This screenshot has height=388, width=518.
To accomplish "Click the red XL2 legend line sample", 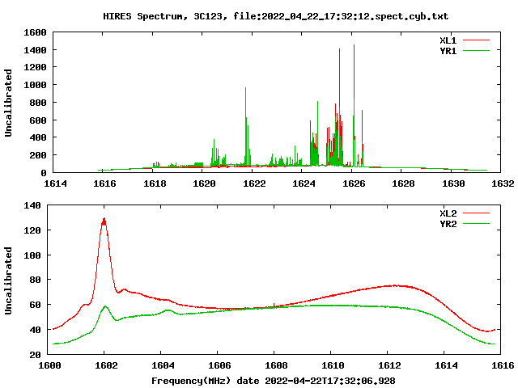I will point(476,213).
